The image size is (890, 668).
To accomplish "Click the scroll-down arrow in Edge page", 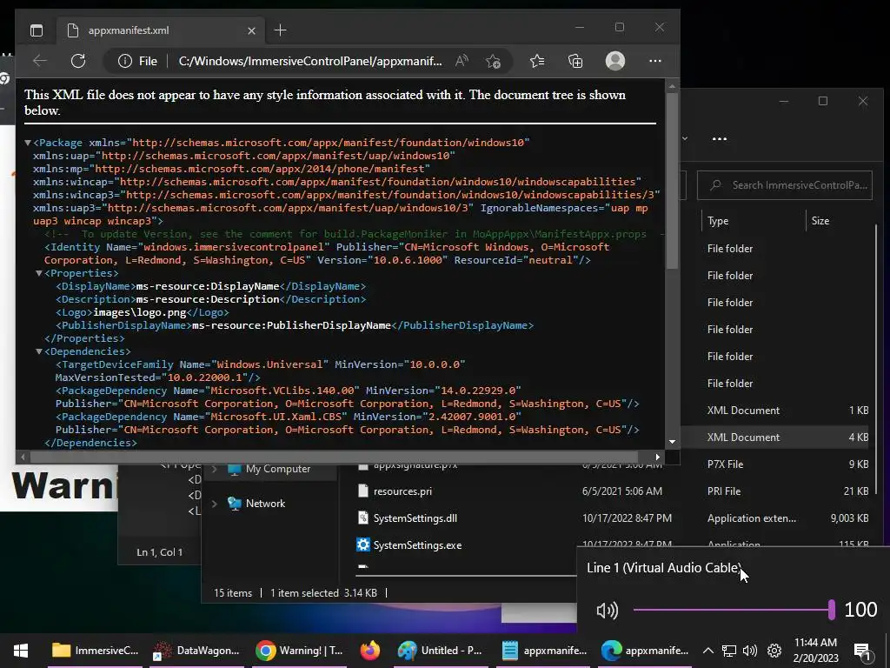I will click(672, 442).
